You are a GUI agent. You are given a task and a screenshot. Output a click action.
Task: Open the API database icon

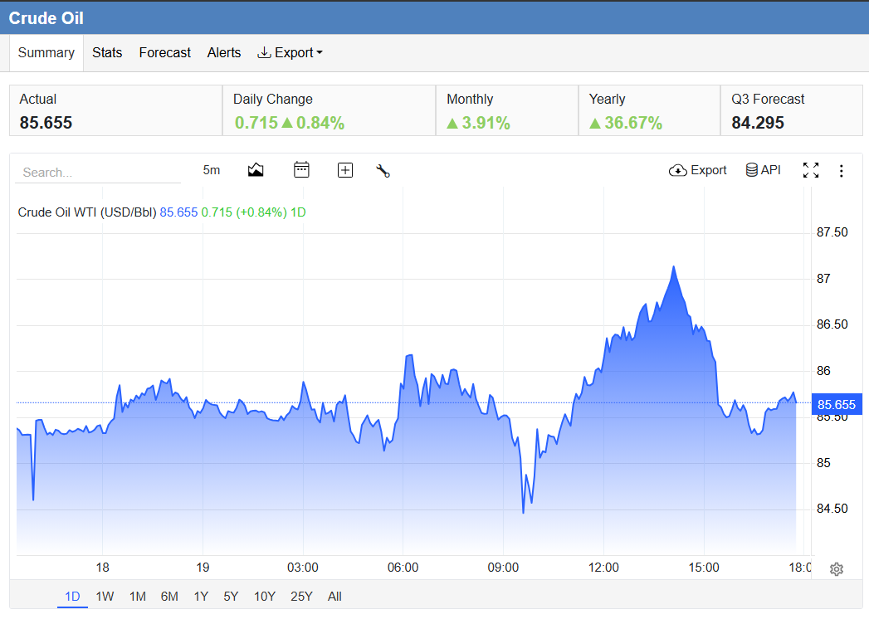[763, 170]
